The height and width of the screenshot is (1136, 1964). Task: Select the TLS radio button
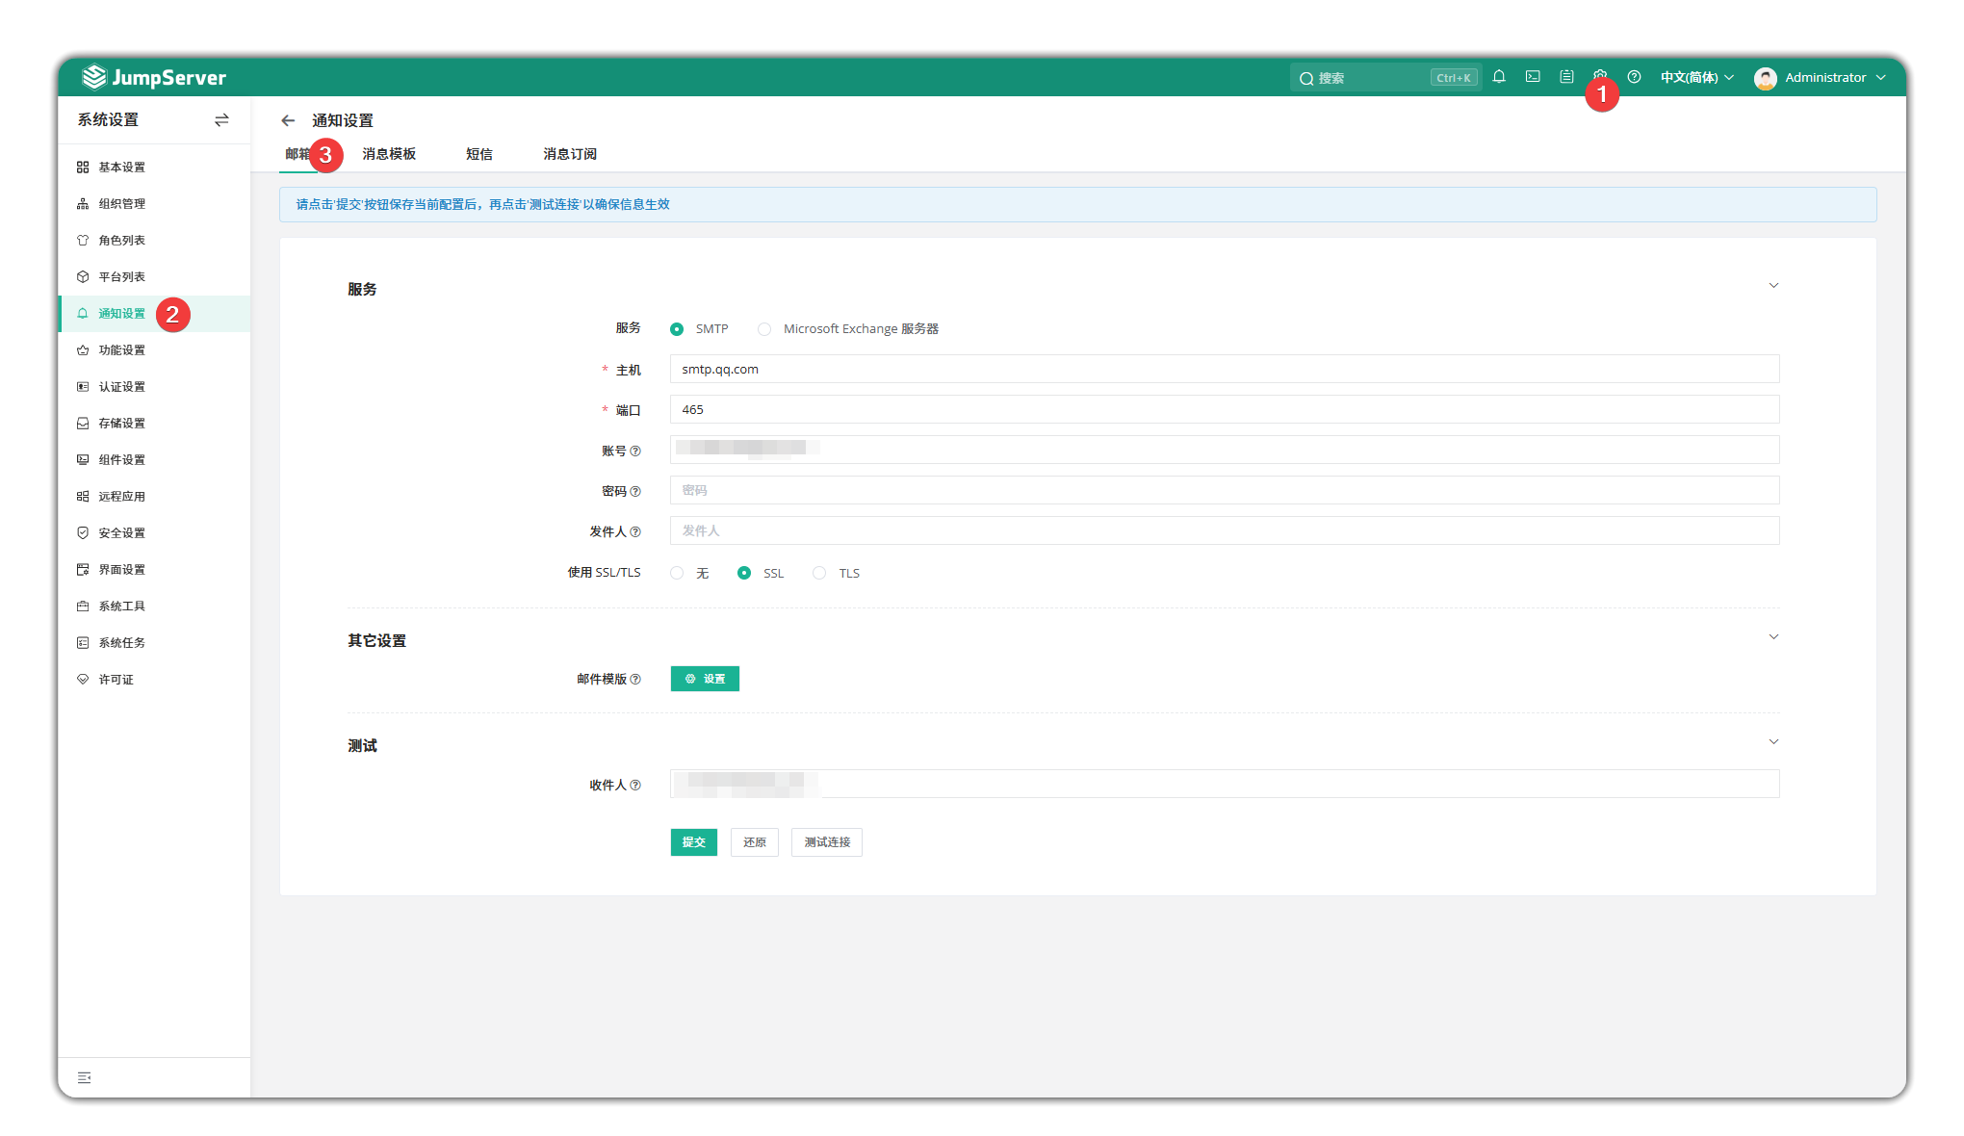click(819, 573)
